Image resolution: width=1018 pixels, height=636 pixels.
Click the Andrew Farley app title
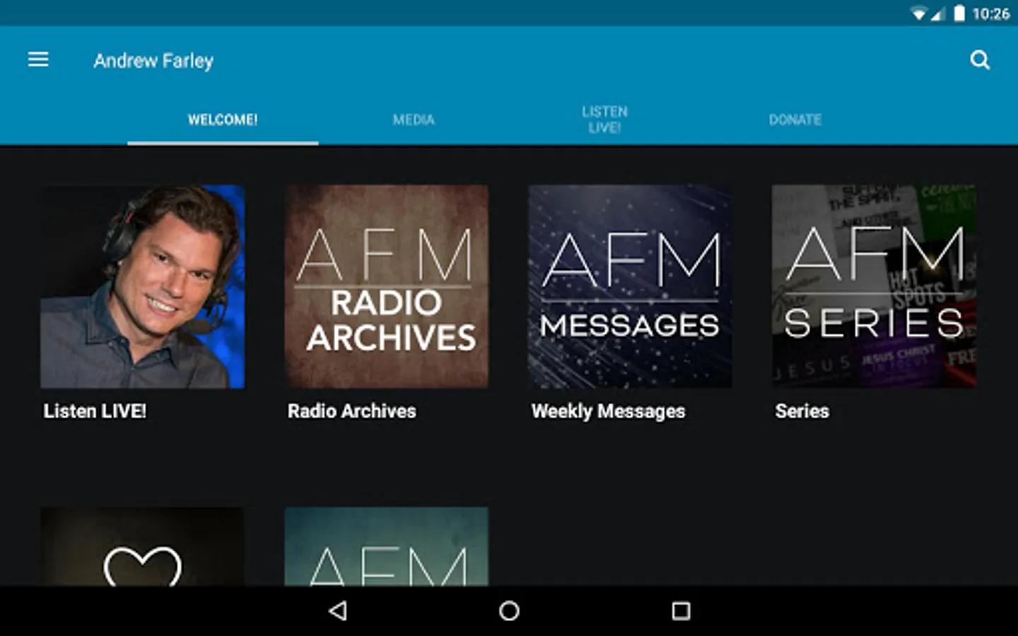click(153, 61)
